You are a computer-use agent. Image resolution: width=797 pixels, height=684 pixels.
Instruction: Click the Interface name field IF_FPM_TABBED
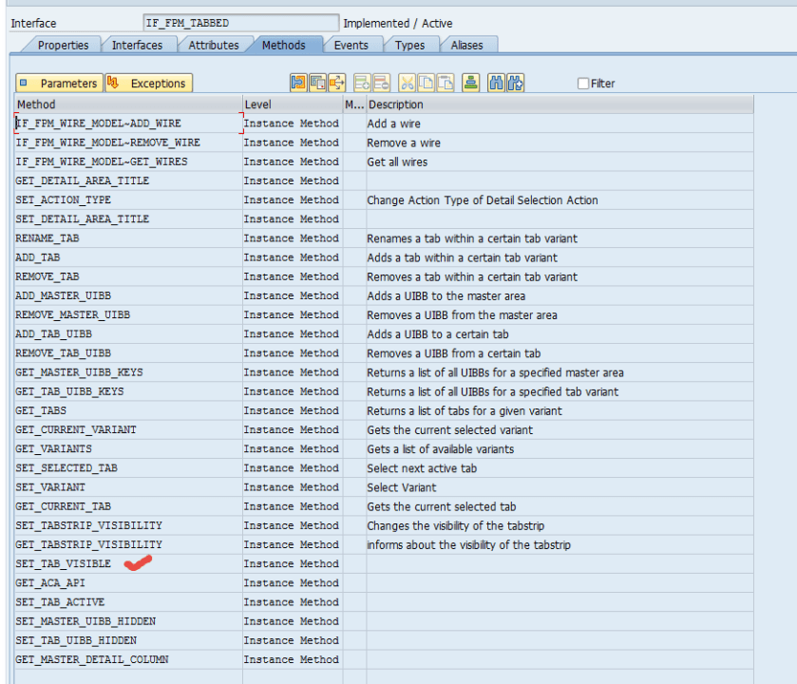[241, 23]
